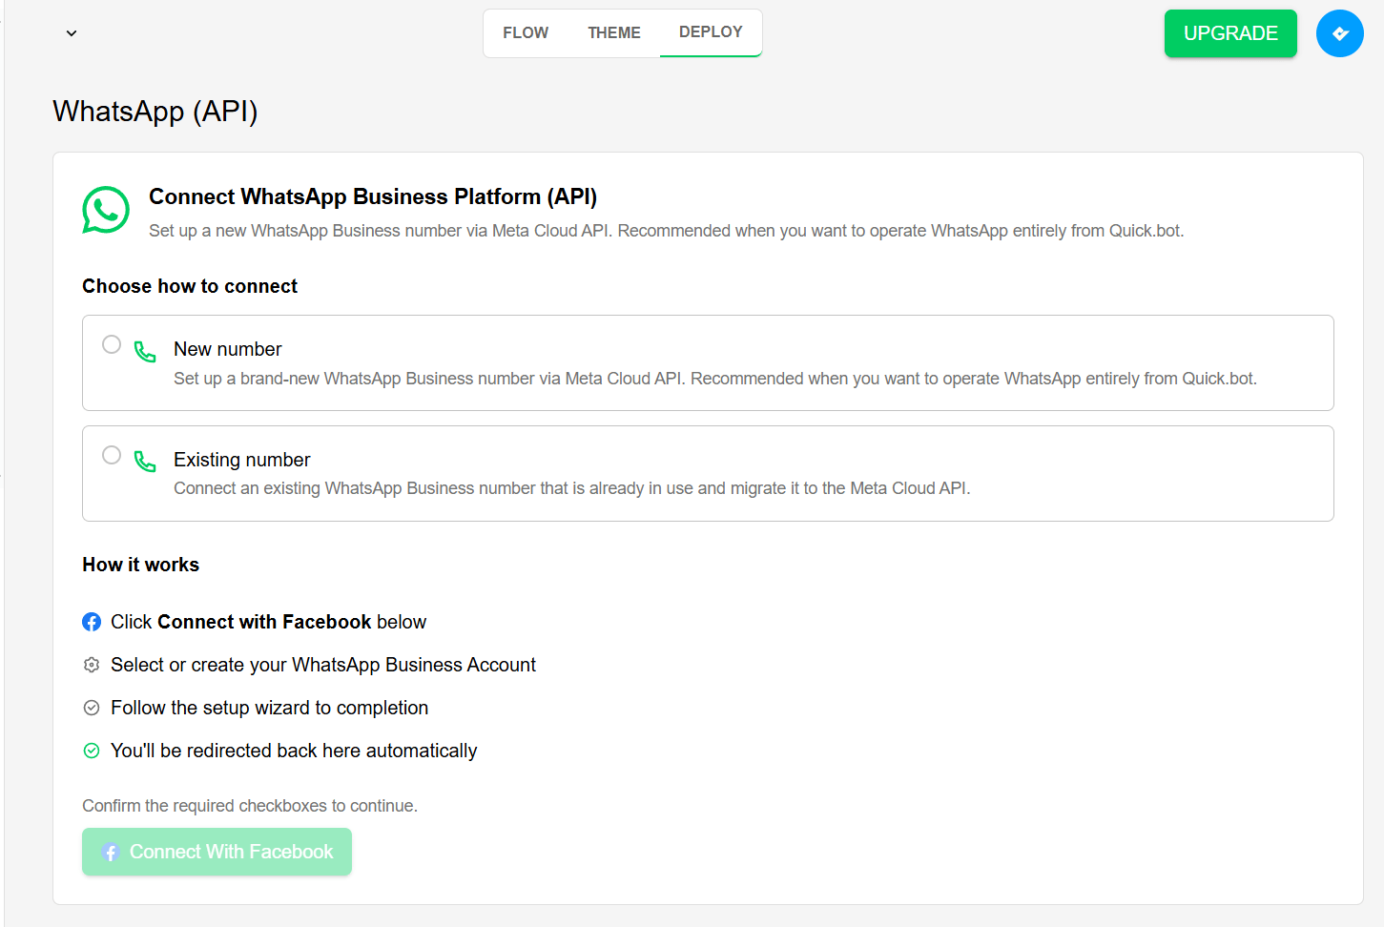This screenshot has width=1384, height=927.
Task: Select the Existing number radio button
Action: click(x=112, y=455)
